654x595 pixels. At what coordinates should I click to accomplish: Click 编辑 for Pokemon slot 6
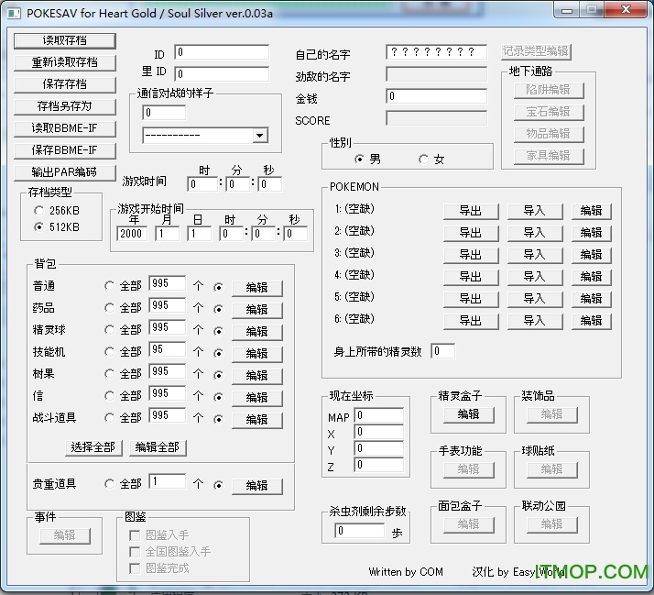pyautogui.click(x=592, y=321)
